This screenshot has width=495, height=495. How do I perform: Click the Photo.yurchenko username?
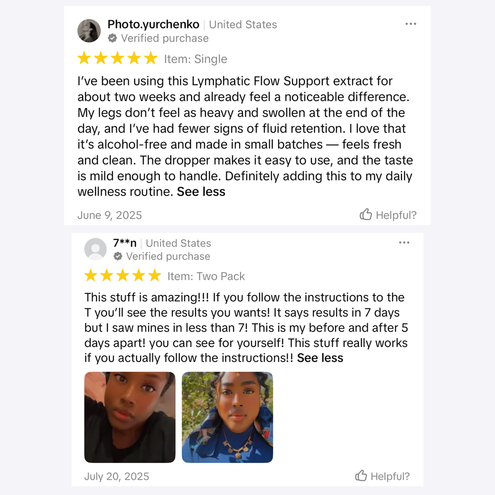[153, 24]
